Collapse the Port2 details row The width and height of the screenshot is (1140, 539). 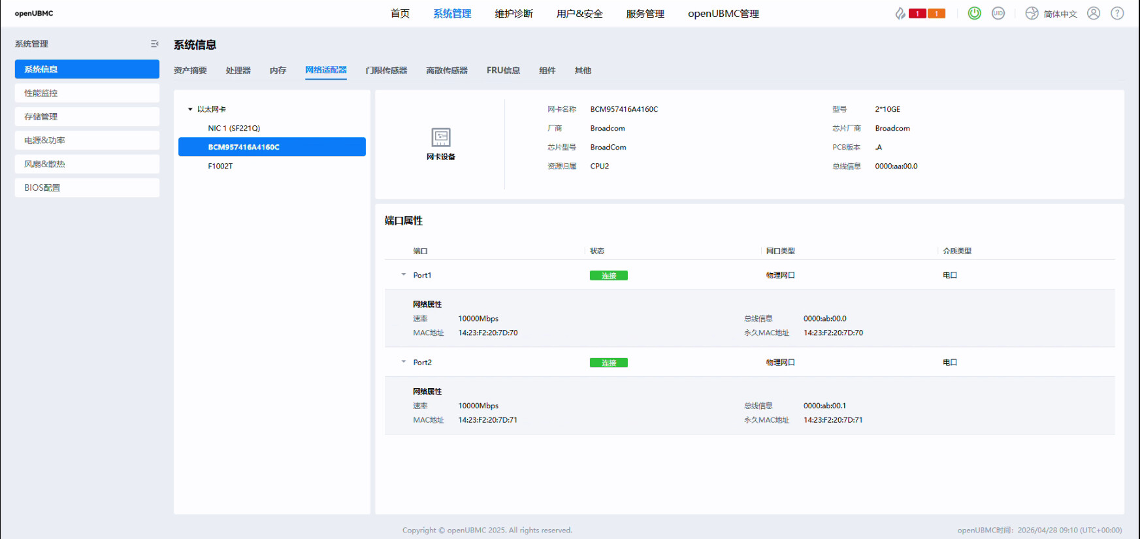404,361
